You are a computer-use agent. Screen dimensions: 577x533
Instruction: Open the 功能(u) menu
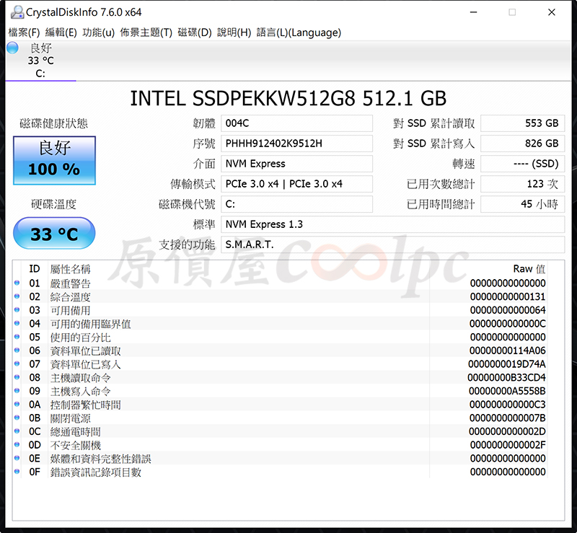98,32
